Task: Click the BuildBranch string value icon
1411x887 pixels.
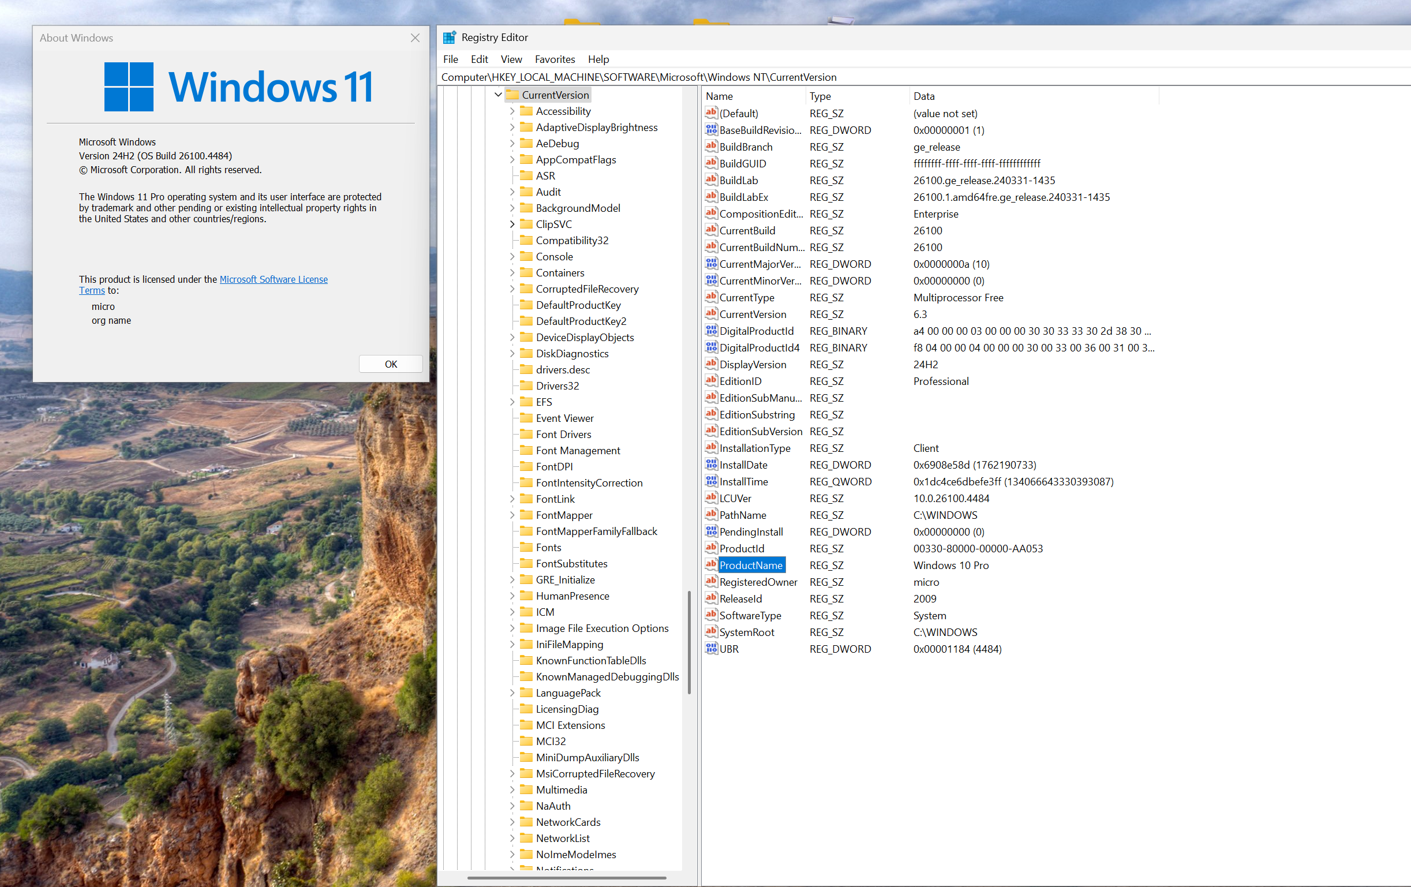Action: click(711, 147)
